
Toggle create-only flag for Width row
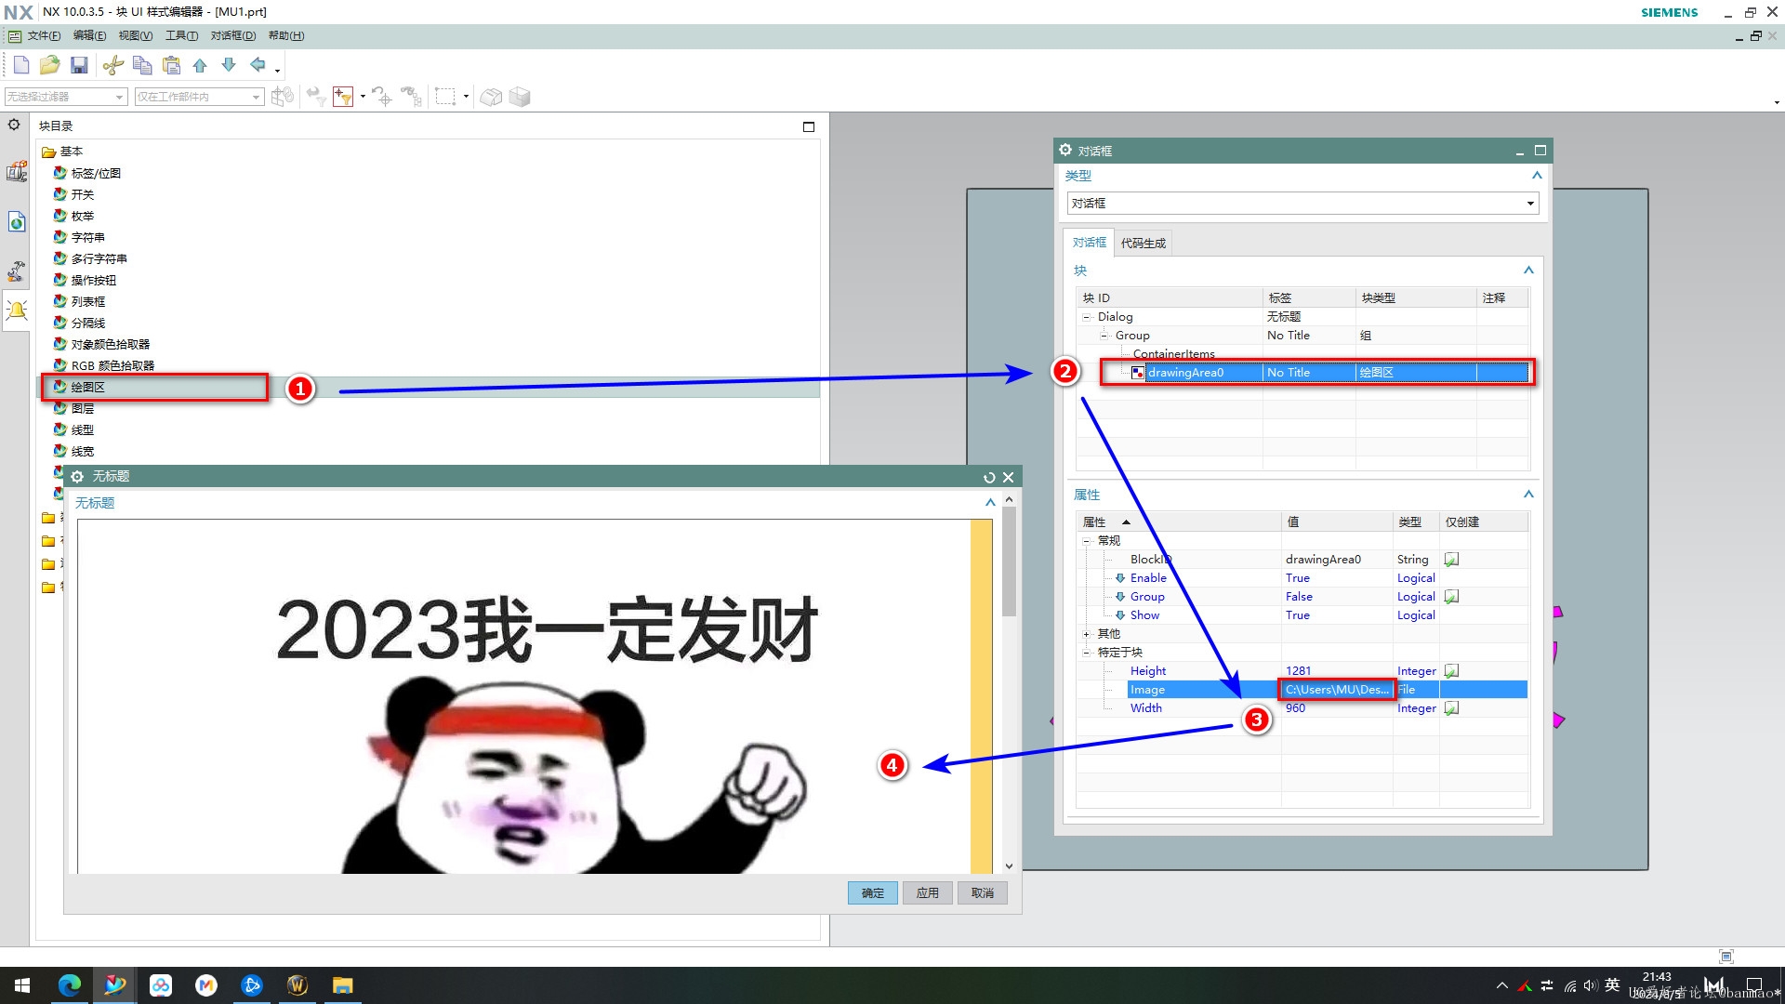1451,708
